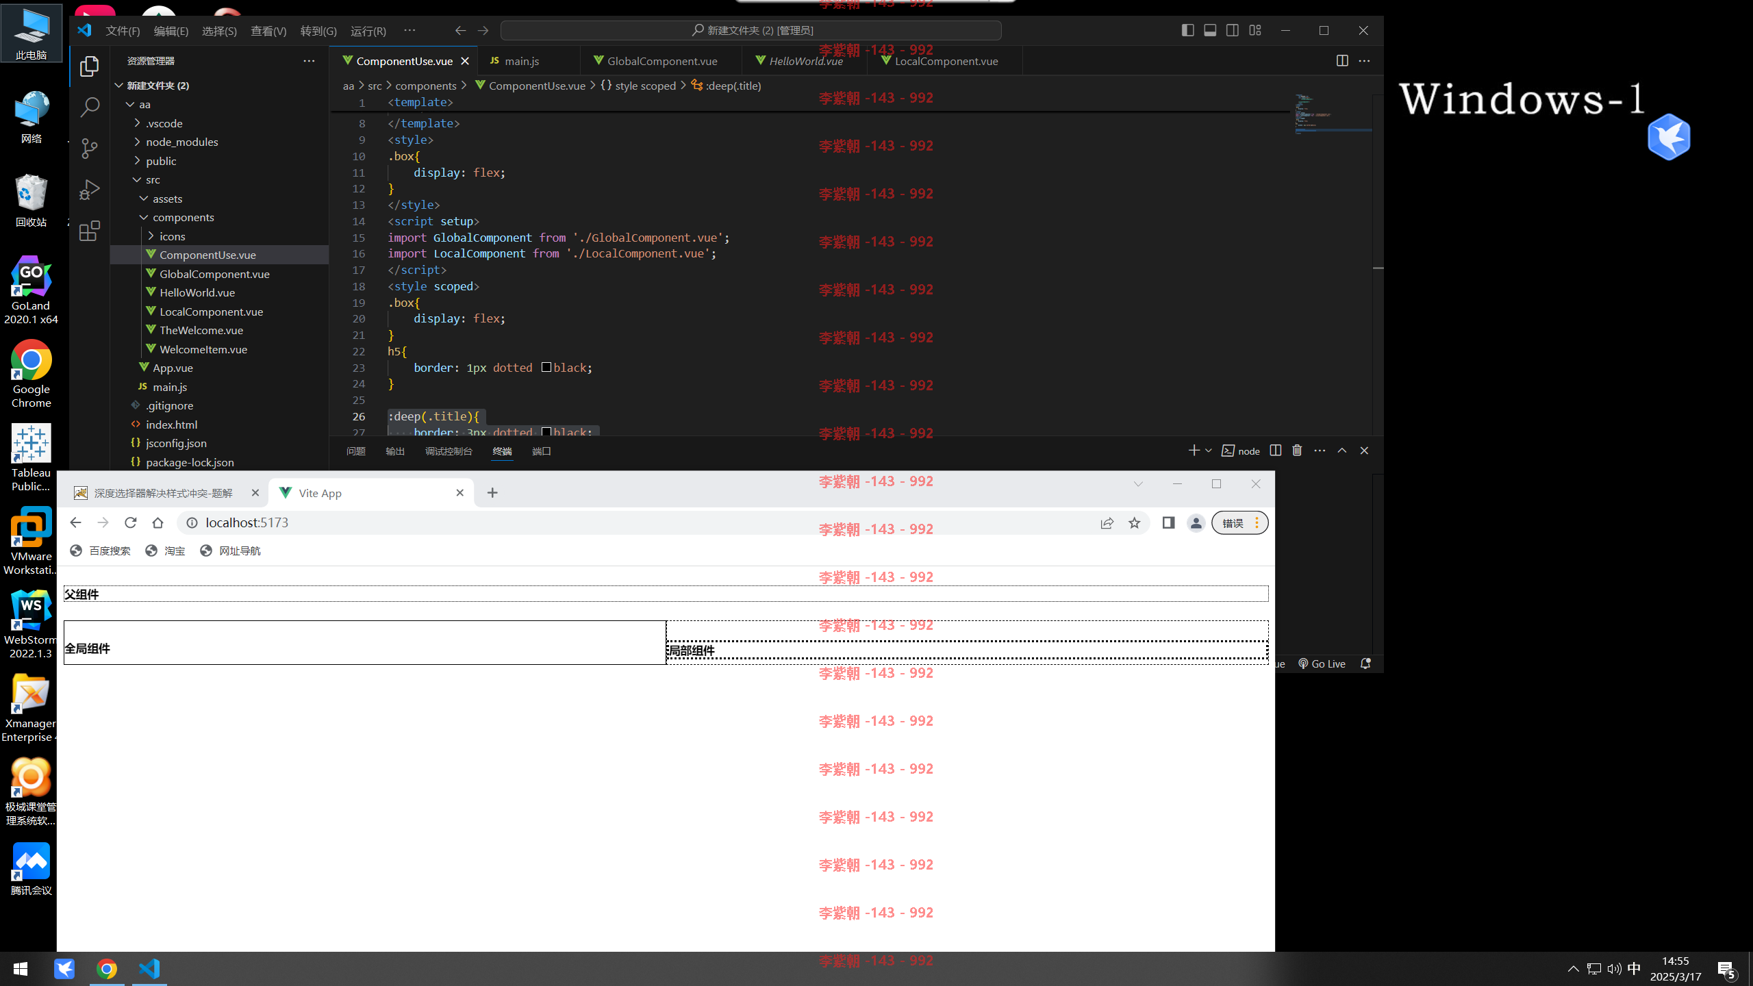
Task: Open the Extensions view in VS Code
Action: 90,231
